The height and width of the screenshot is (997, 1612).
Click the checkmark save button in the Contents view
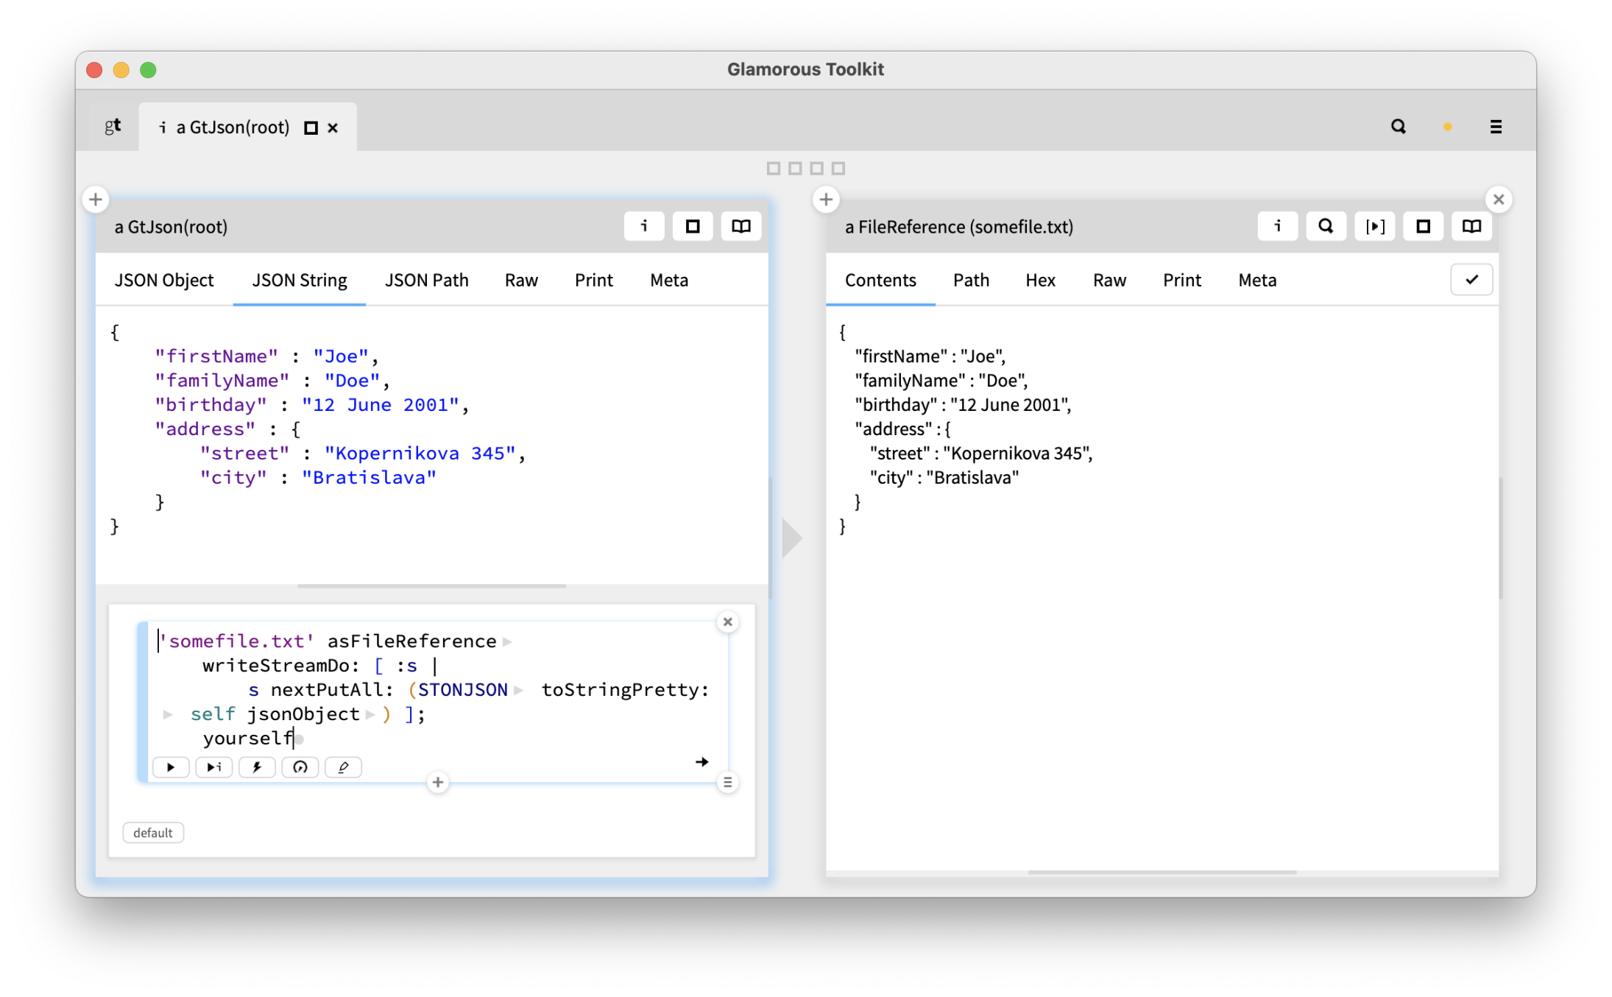(x=1471, y=280)
